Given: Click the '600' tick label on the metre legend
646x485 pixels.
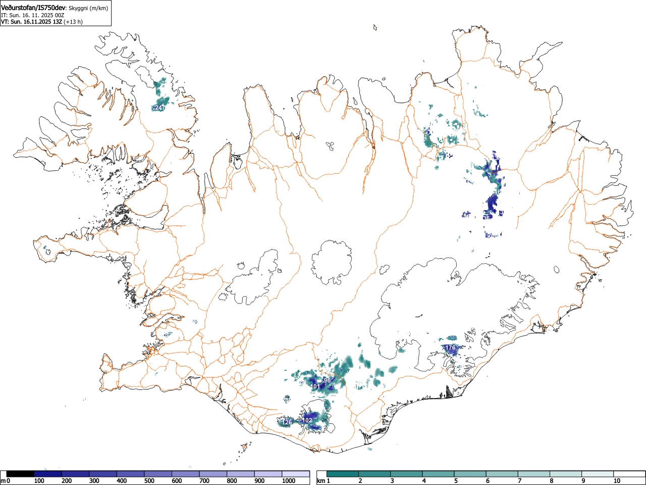Looking at the screenshot, I should tap(177, 481).
